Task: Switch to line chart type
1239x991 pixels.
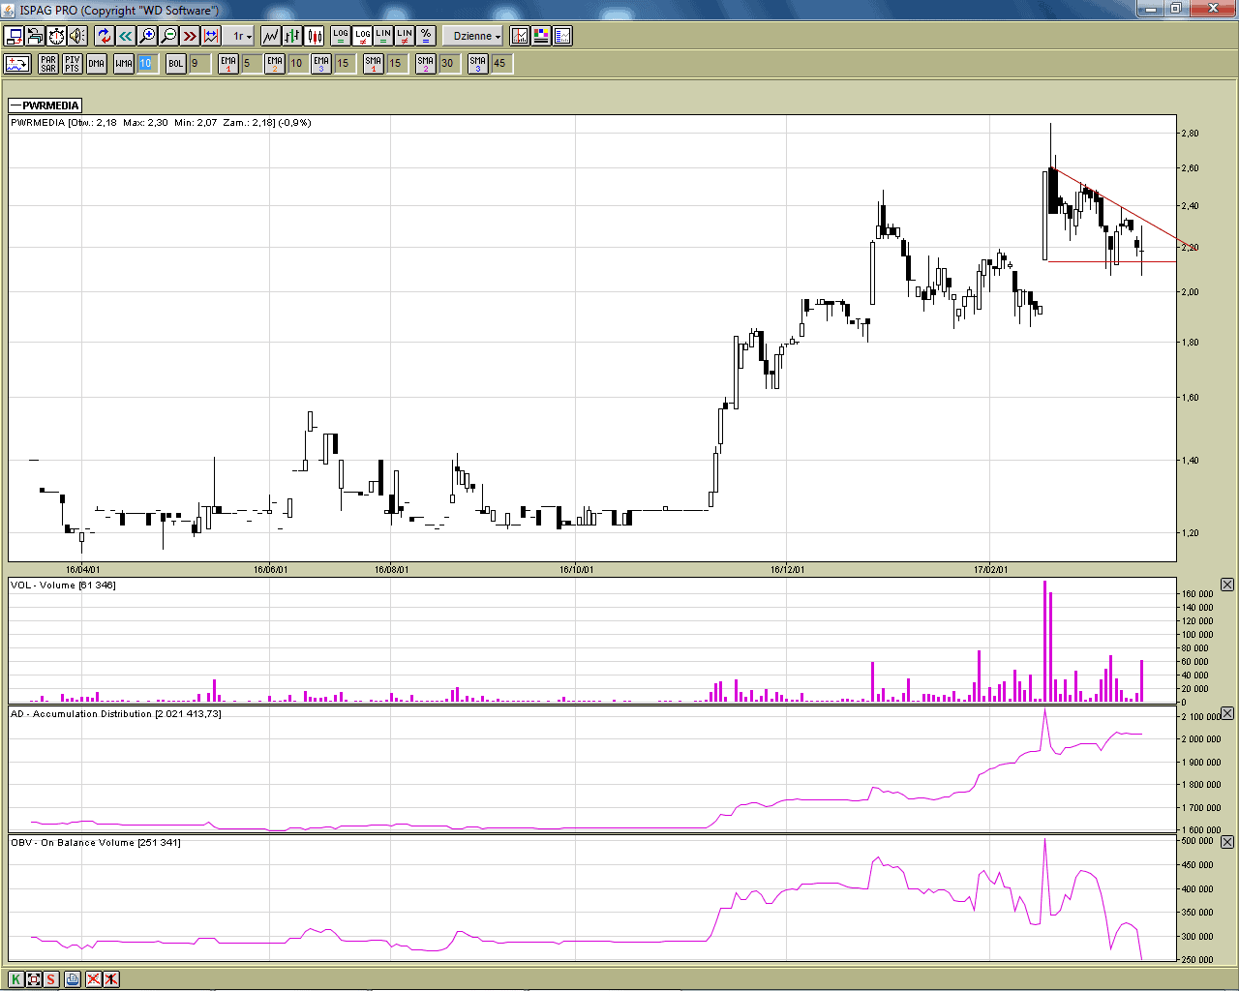Action: (x=271, y=36)
